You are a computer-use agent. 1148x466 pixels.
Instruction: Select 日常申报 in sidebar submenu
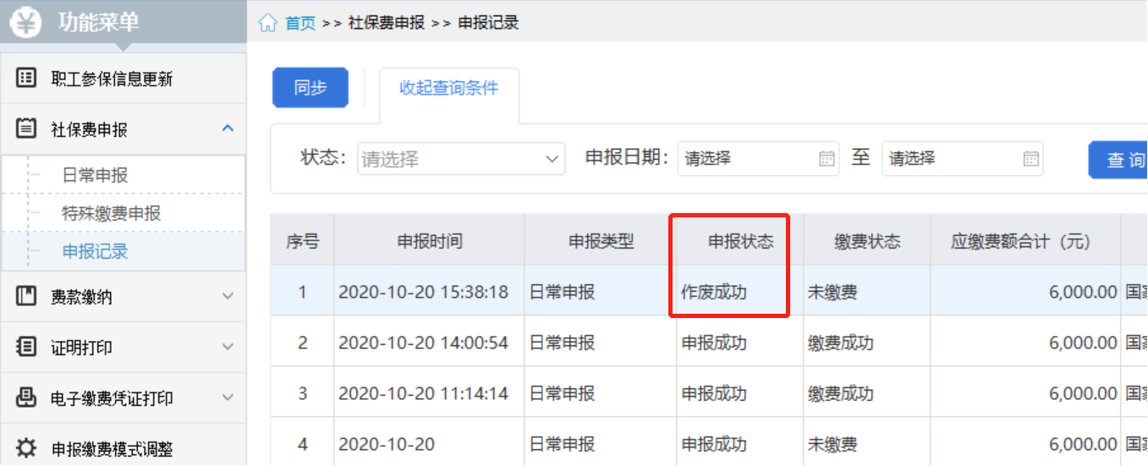pyautogui.click(x=95, y=175)
